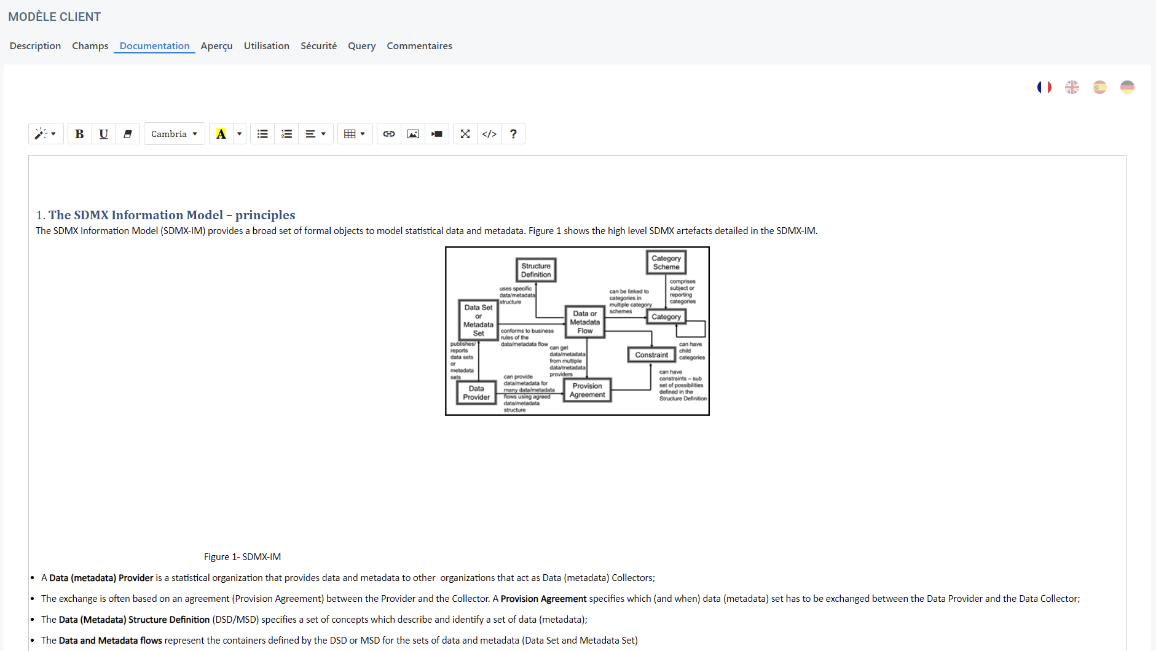Click the insert link icon
Screen dimensions: 1156x651
pos(389,134)
